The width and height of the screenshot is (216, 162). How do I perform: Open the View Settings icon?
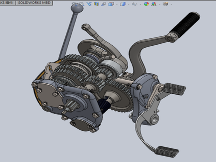(x=166, y=4)
